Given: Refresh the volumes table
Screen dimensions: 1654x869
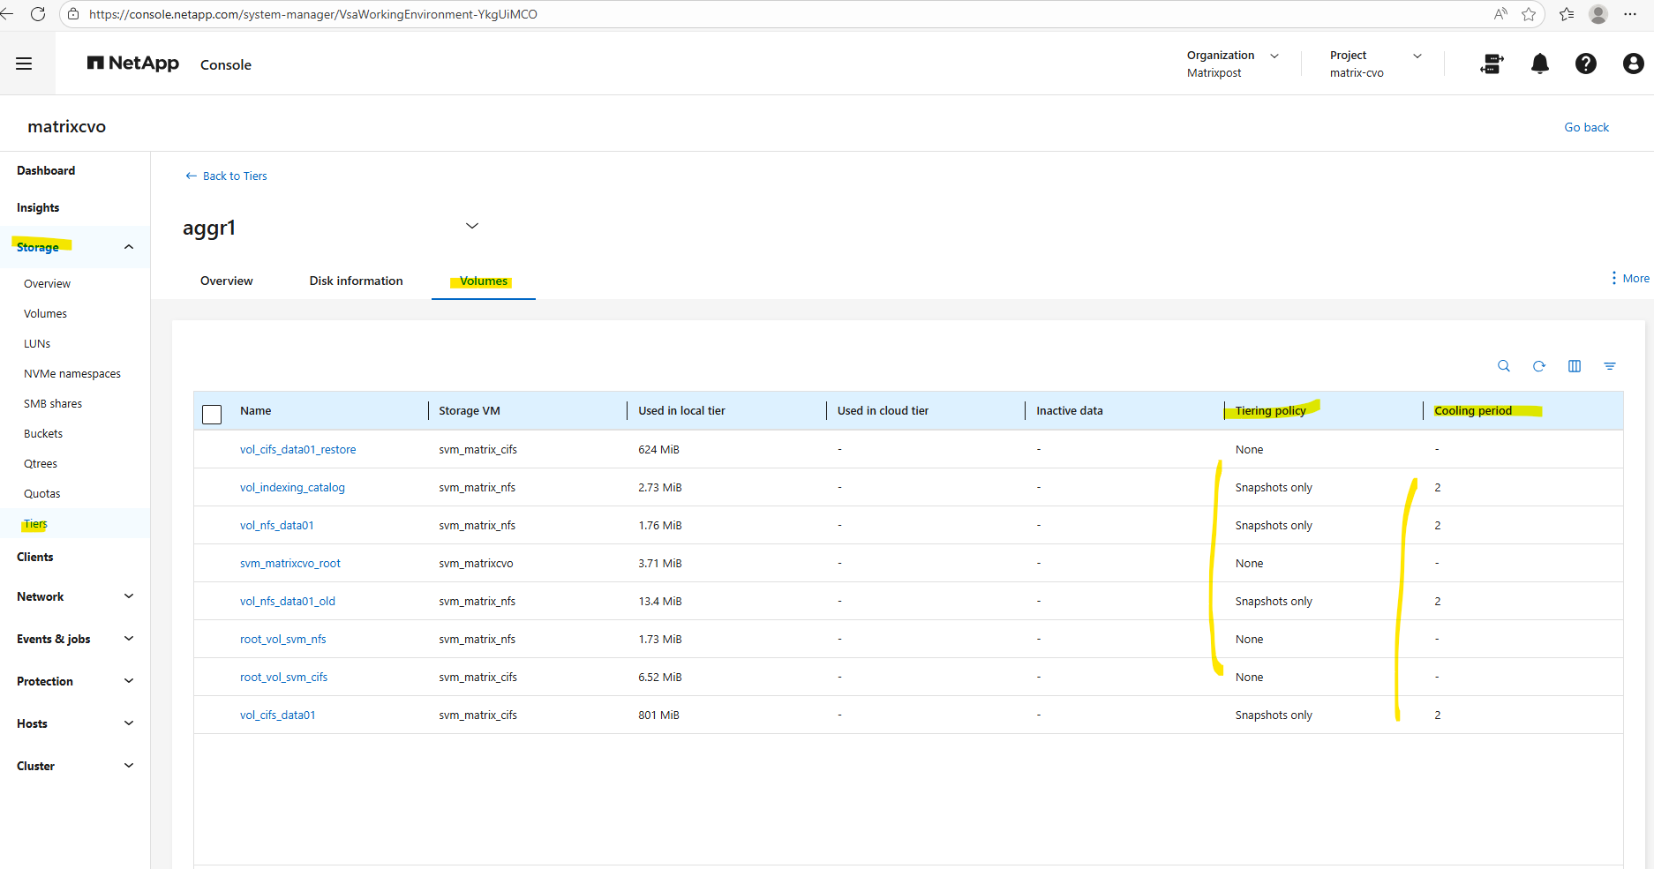Looking at the screenshot, I should [1538, 366].
